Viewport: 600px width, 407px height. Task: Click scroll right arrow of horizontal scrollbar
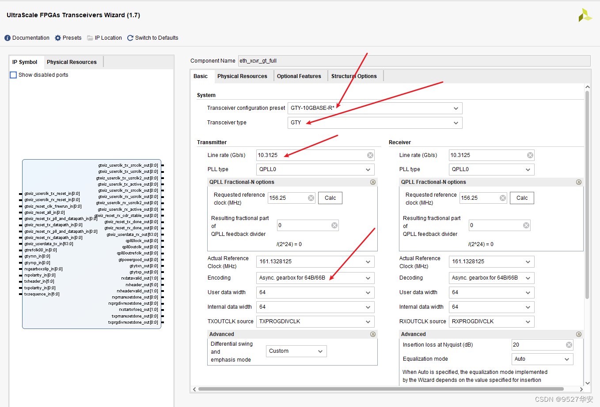pyautogui.click(x=581, y=389)
